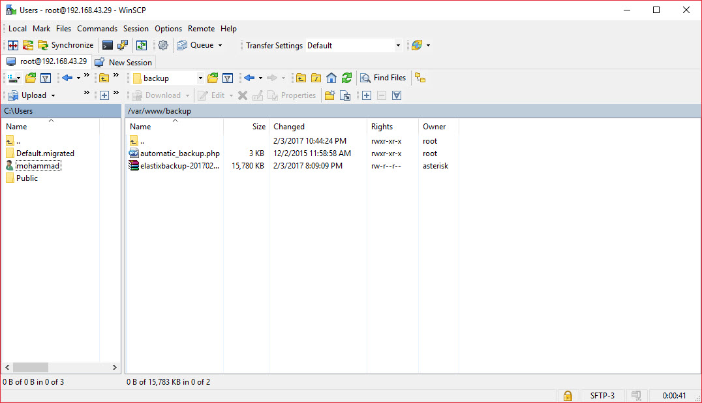Click the local Open Directory icon
The image size is (702, 403).
tap(31, 78)
